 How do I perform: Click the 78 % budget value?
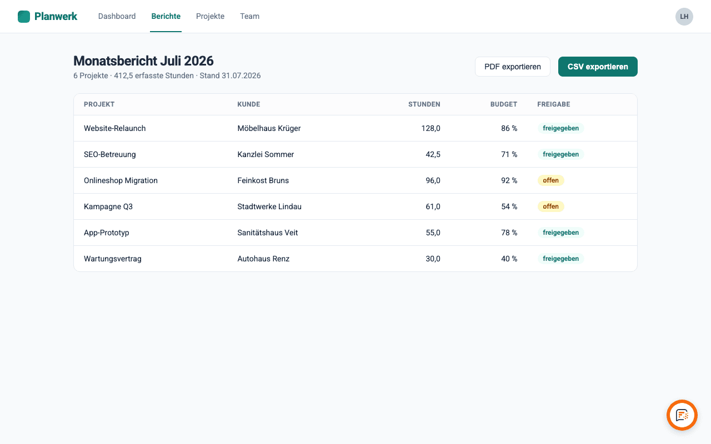pos(509,233)
